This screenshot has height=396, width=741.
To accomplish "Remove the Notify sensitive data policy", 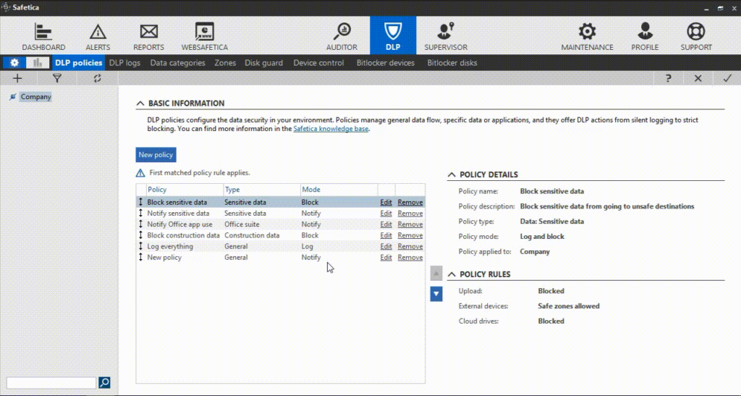I will 410,213.
